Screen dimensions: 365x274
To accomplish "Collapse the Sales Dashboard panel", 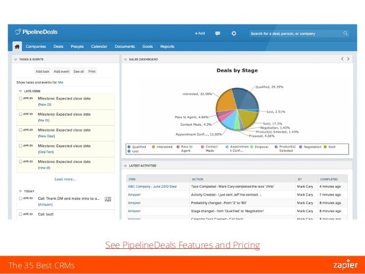I will click(125, 59).
